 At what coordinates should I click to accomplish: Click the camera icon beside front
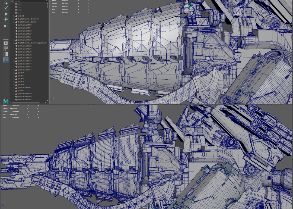pyautogui.click(x=17, y=10)
